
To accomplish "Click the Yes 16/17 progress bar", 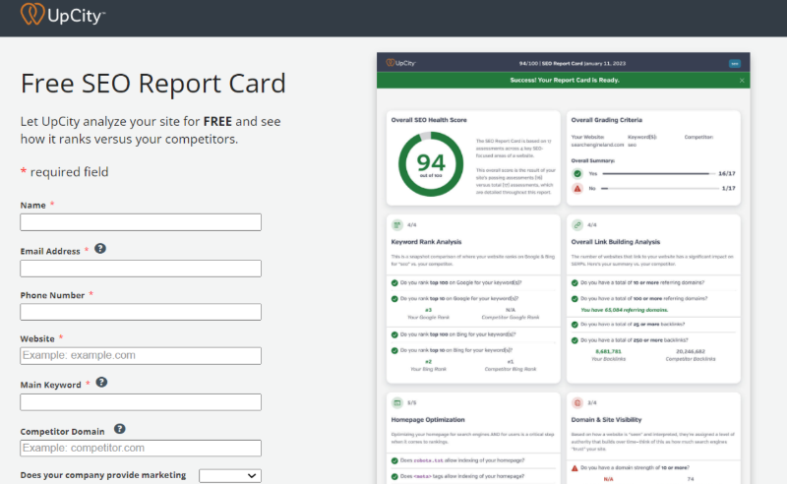I will pos(659,174).
